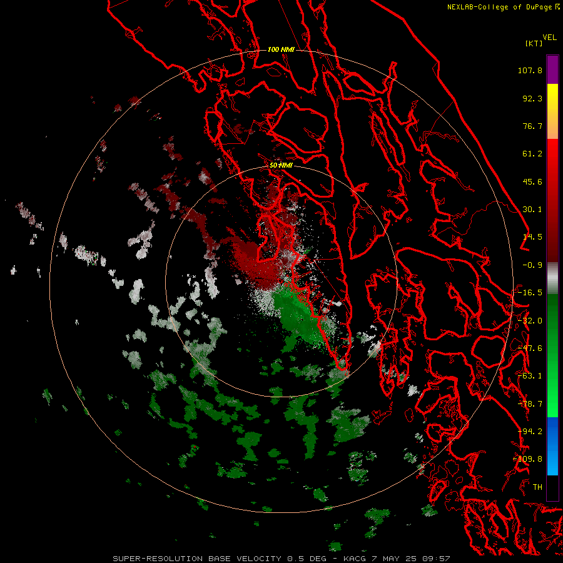Select the -78.7 scale value
Viewport: 563px width, 563px height.
(x=530, y=404)
